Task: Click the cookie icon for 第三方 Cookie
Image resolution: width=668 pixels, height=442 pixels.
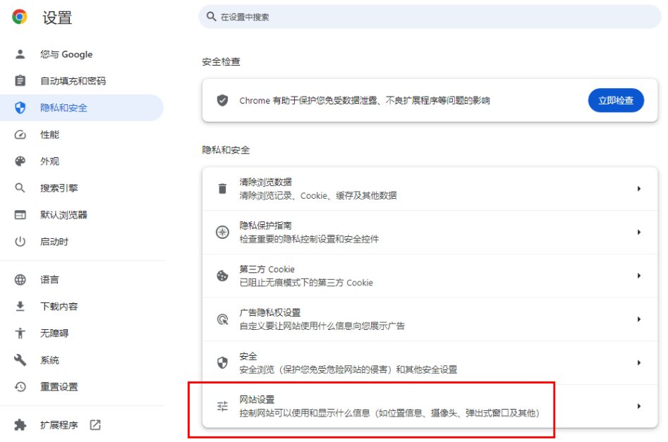Action: 222,276
